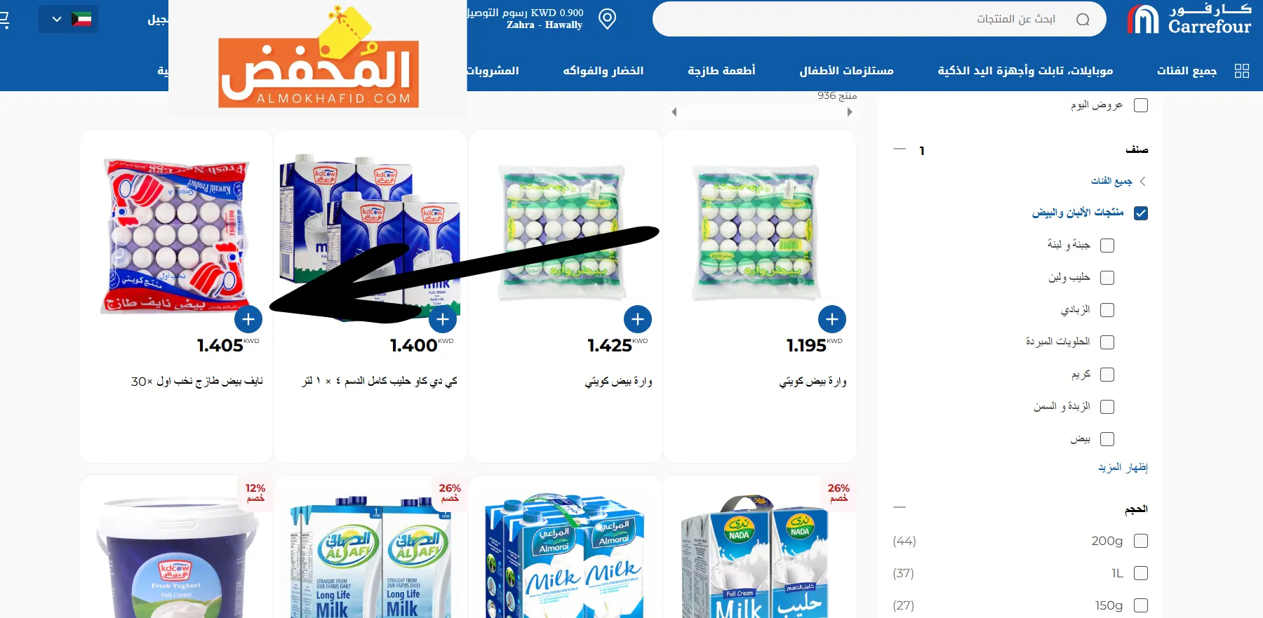Click right arrow of product carousel
Screen dimensions: 1263x618
coord(850,112)
